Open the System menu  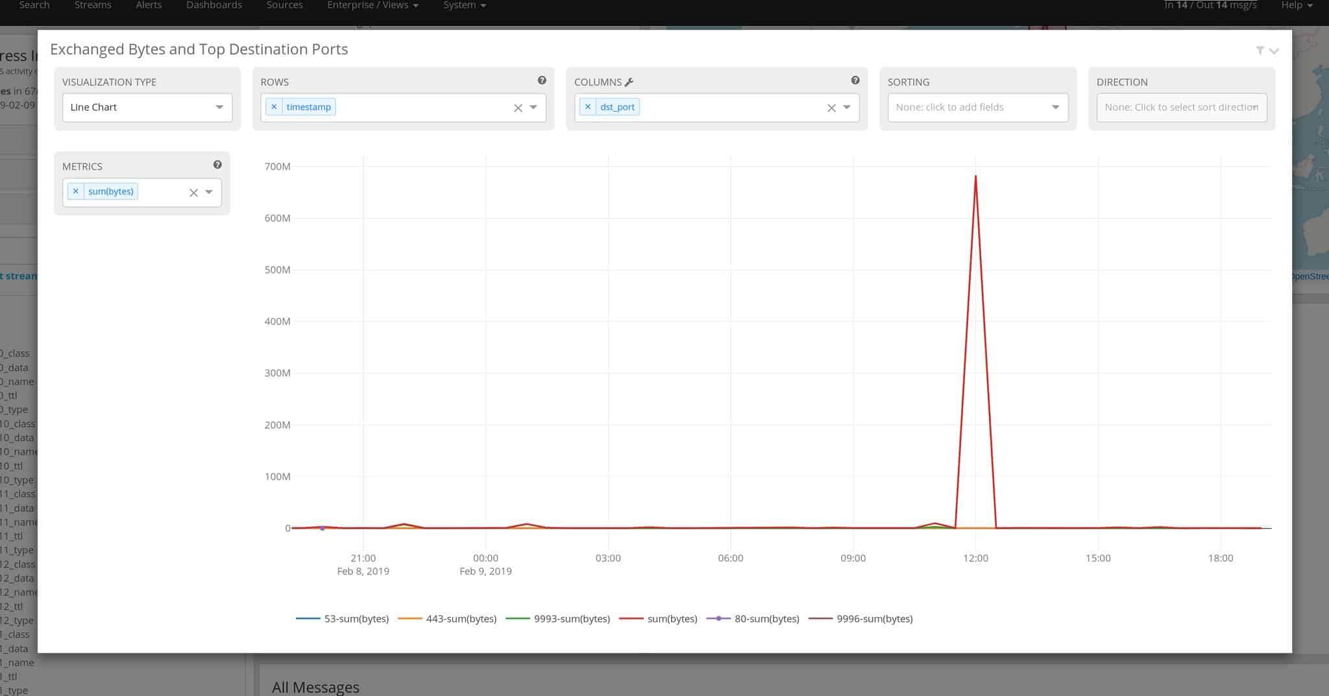point(464,5)
